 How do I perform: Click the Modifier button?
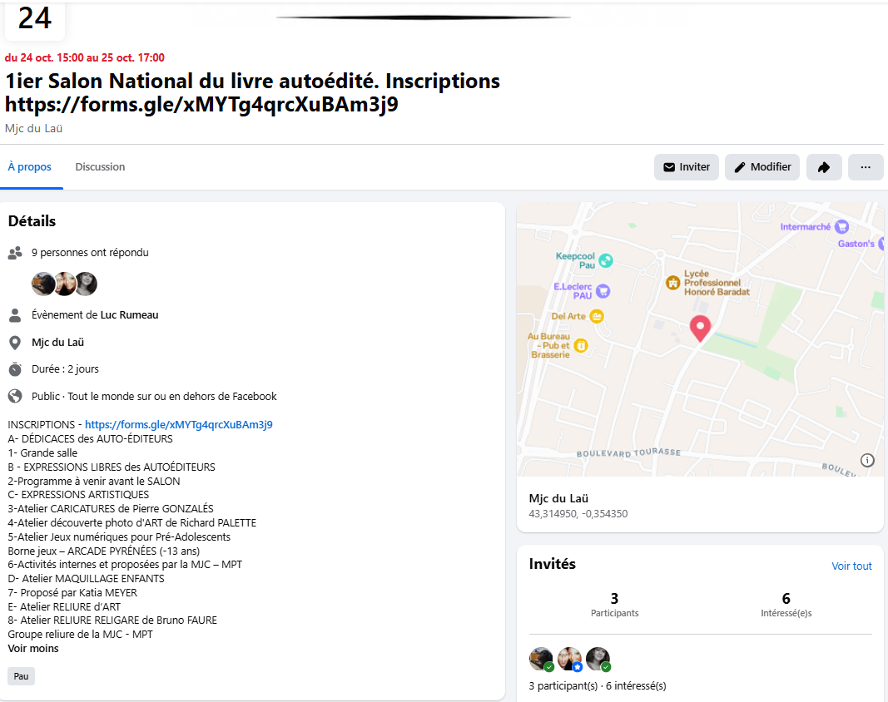tap(762, 167)
